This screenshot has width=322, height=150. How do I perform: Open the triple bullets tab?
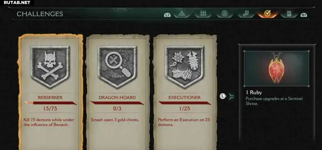[203, 14]
